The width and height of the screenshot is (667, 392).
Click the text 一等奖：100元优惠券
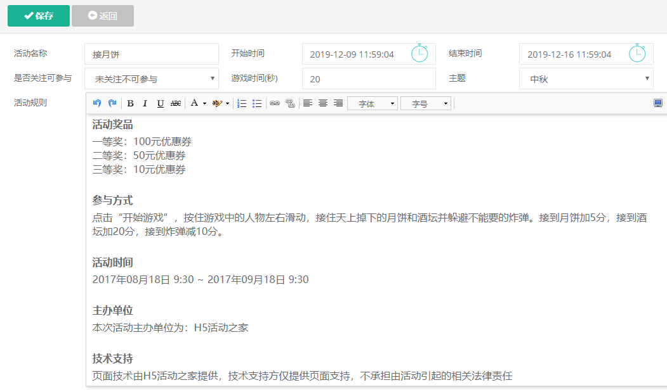142,141
